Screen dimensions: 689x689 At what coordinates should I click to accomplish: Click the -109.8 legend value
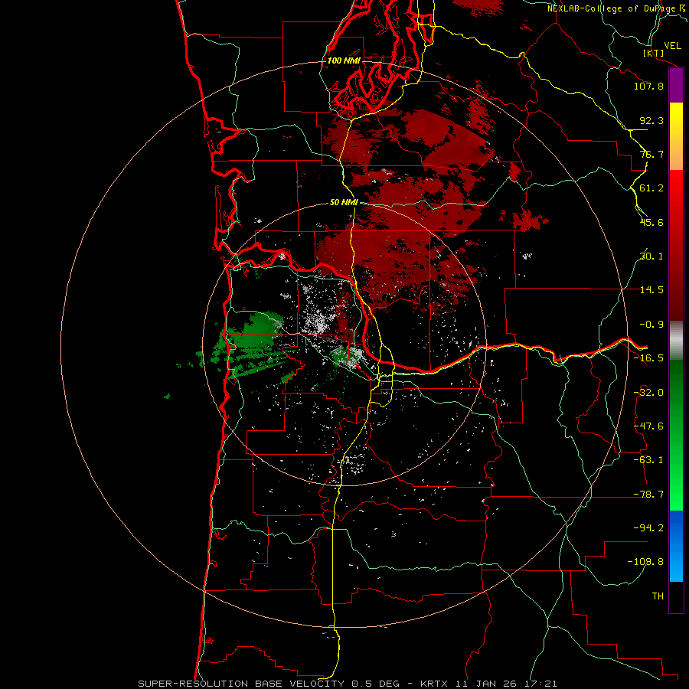tap(645, 562)
